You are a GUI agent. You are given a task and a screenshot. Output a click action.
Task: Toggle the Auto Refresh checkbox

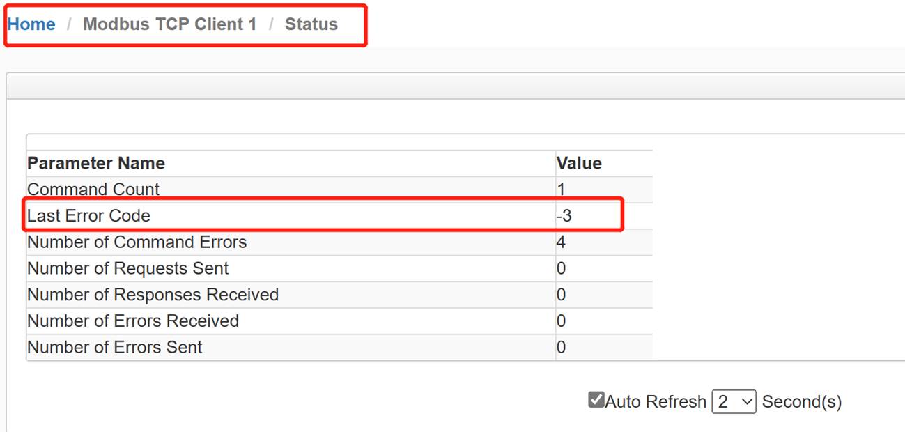(x=596, y=401)
